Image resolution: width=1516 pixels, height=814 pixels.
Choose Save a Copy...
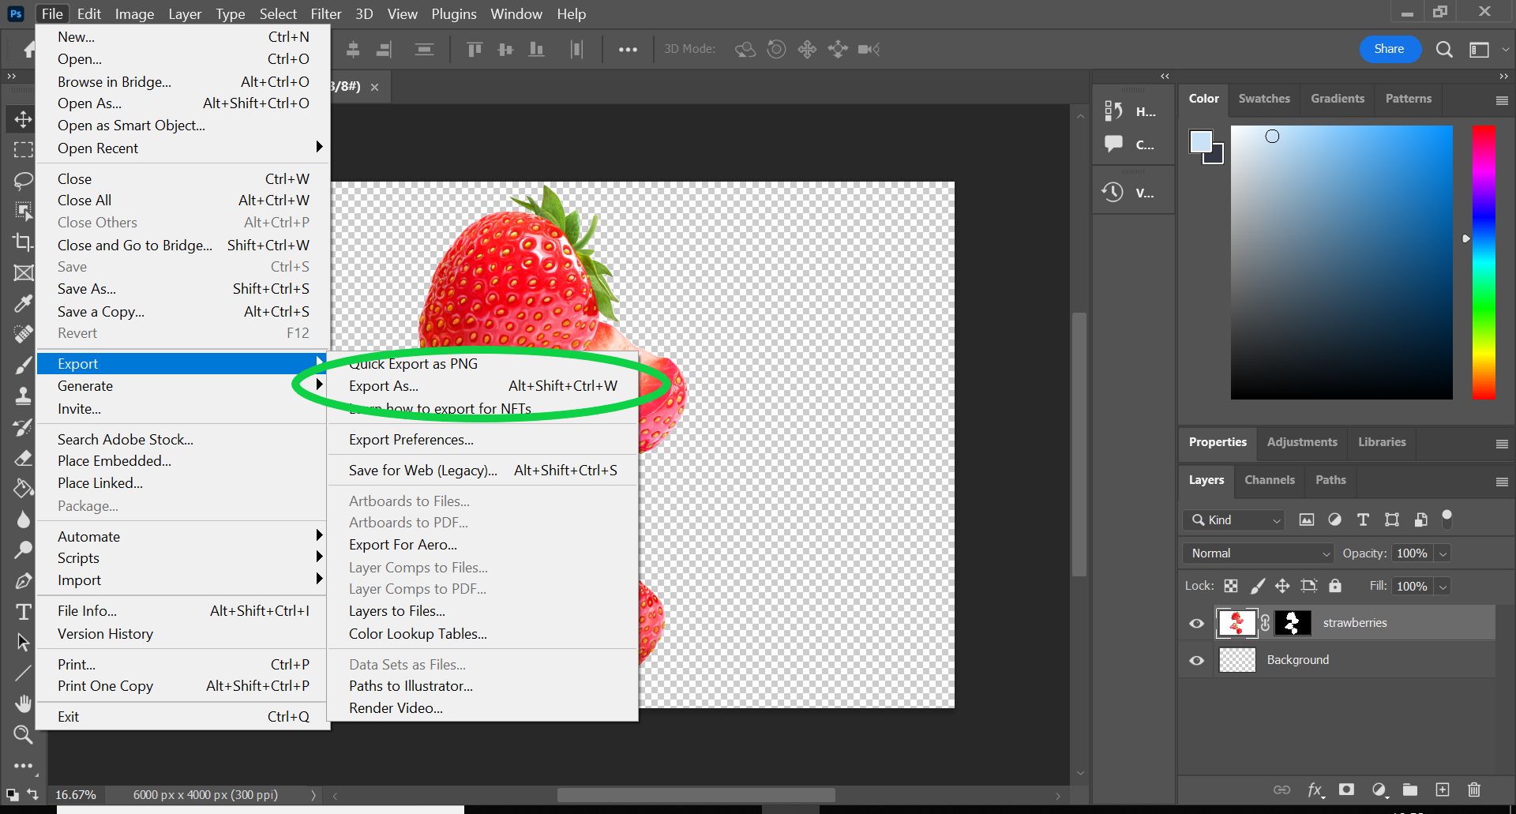point(183,312)
